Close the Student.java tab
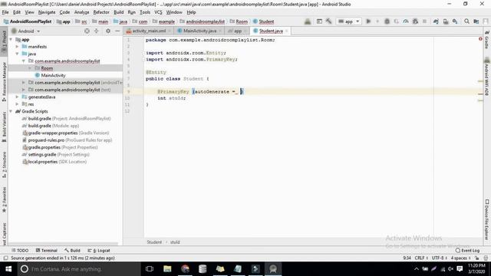This screenshot has width=491, height=276. 286,31
